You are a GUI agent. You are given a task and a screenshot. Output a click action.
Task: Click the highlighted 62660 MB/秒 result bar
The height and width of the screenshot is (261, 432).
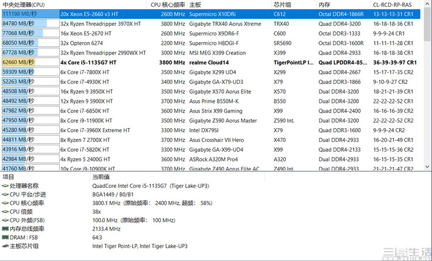pos(31,63)
